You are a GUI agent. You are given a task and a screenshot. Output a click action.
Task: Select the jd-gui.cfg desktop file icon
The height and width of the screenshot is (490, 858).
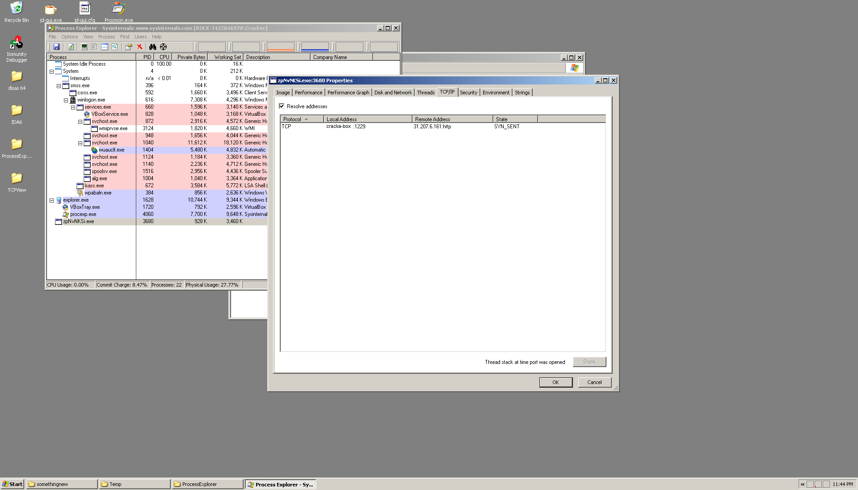[84, 12]
